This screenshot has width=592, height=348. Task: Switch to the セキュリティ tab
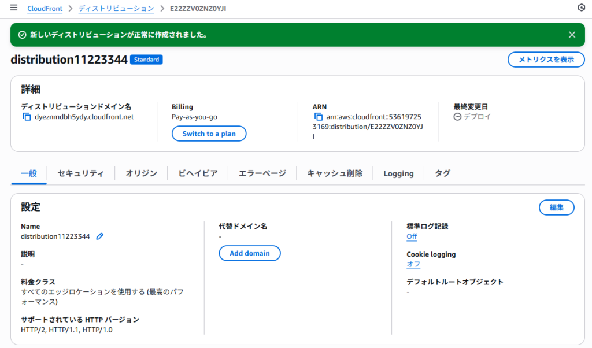pos(81,173)
